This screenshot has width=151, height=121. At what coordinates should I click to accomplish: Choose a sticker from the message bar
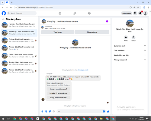pyautogui.click(x=50, y=111)
